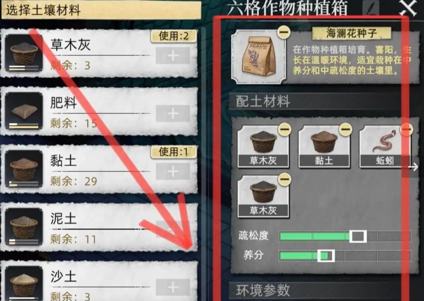Click the 养分 slider handle
The height and width of the screenshot is (301, 424).
click(x=326, y=256)
